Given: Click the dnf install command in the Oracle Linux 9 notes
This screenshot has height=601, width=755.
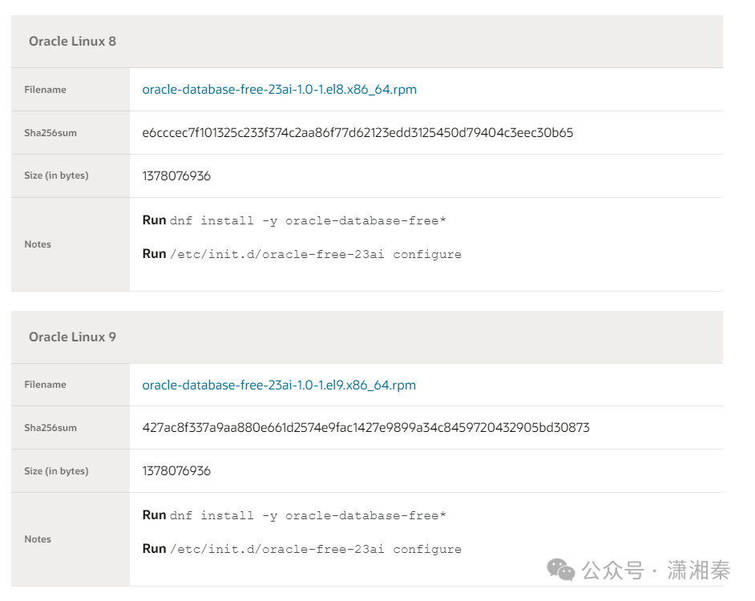Looking at the screenshot, I should (x=308, y=515).
